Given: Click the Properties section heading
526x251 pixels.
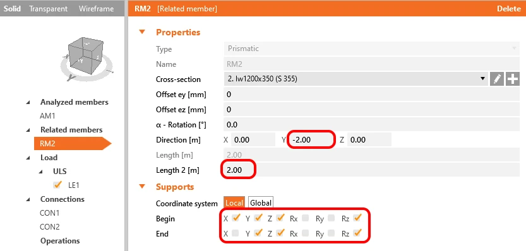Looking at the screenshot, I should pos(178,32).
